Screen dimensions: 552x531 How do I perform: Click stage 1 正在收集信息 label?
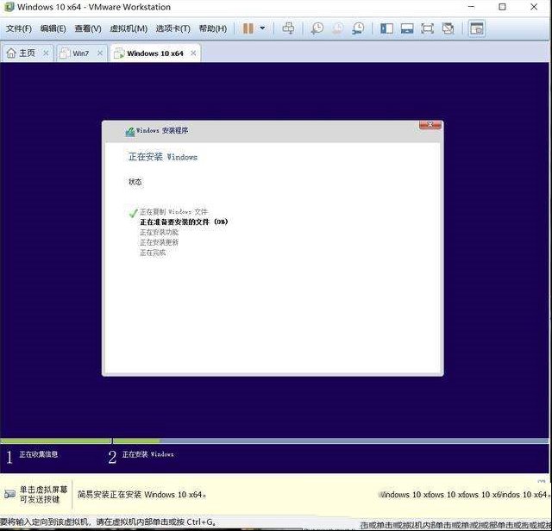pyautogui.click(x=38, y=454)
